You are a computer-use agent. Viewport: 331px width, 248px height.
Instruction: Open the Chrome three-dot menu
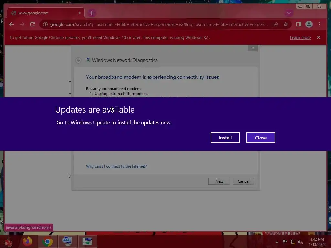pos(319,25)
